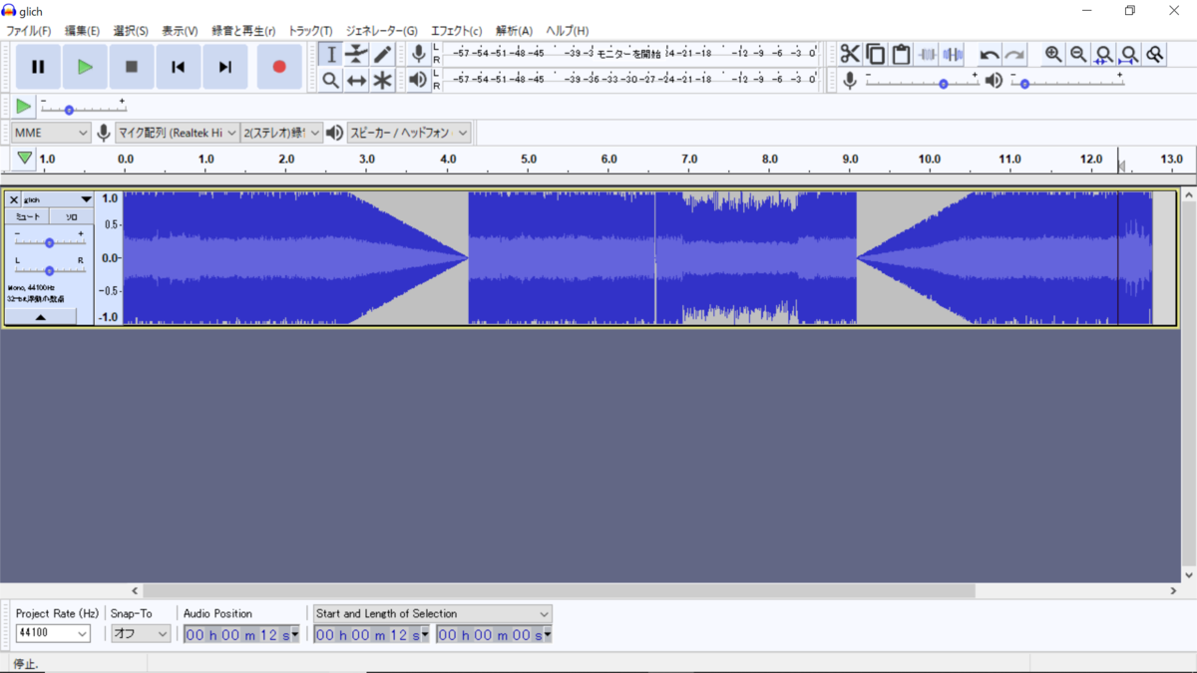Collapse the glich track with the up arrow
The image size is (1197, 673).
[x=41, y=316]
